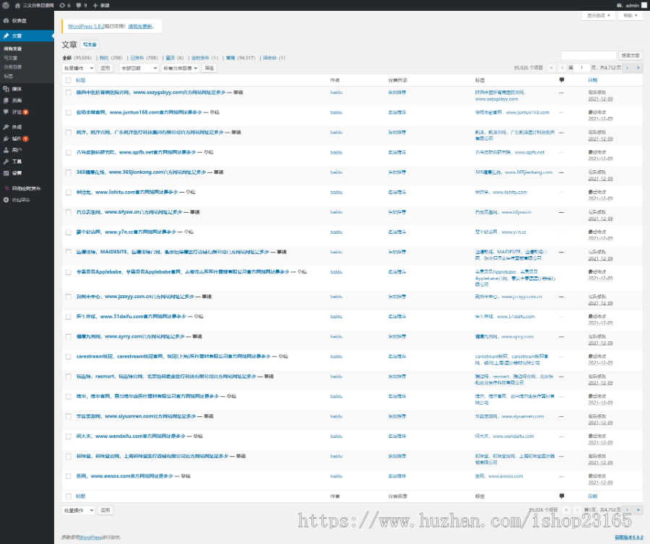Click the update now link in notice
Screen dimensions: 650x544
click(x=140, y=27)
